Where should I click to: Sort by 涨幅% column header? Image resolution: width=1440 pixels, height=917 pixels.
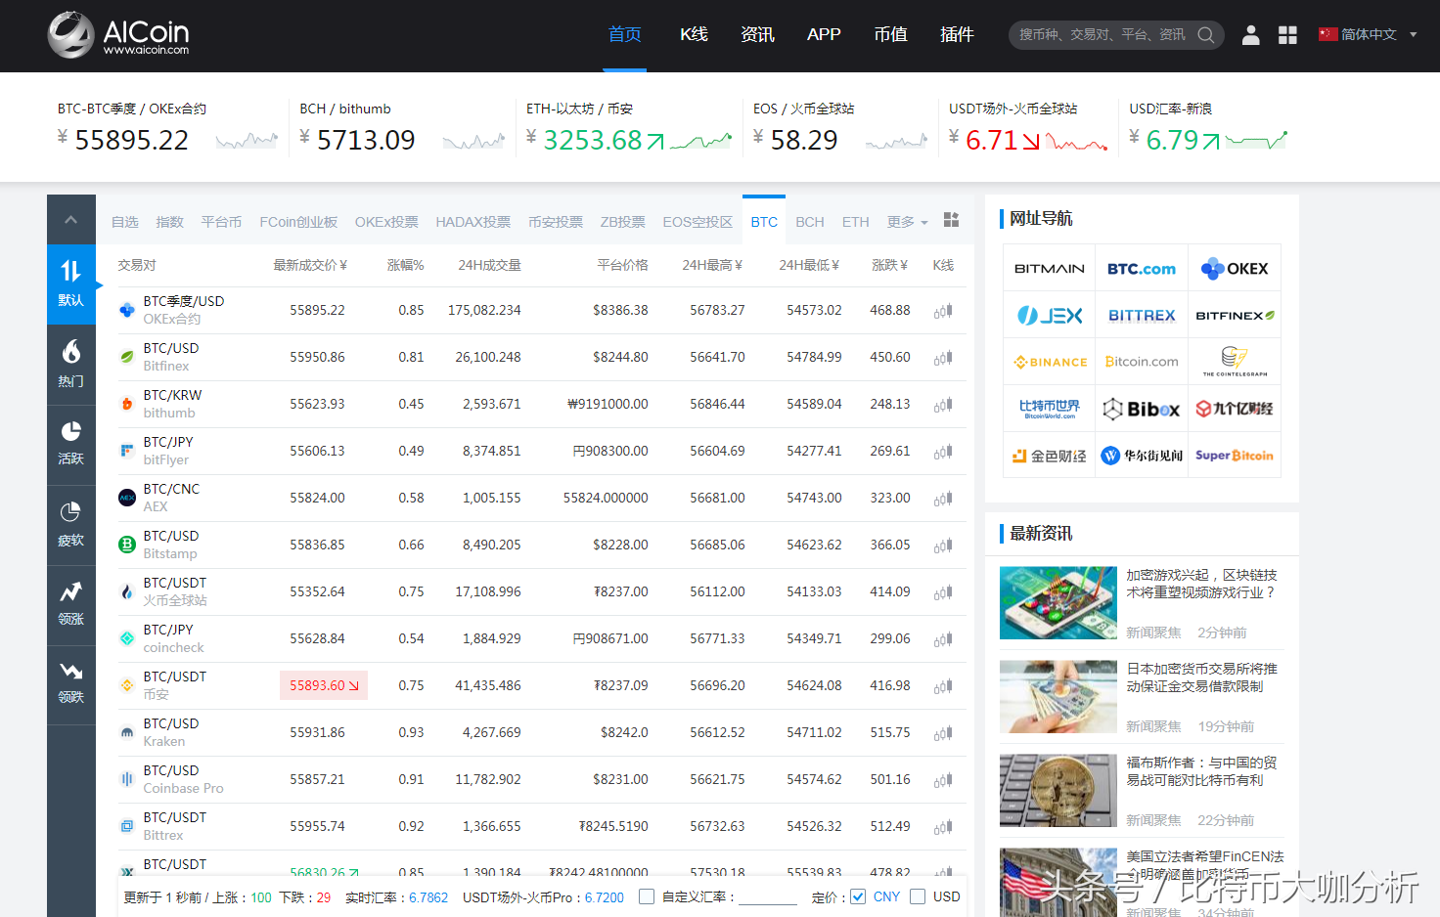tap(406, 265)
